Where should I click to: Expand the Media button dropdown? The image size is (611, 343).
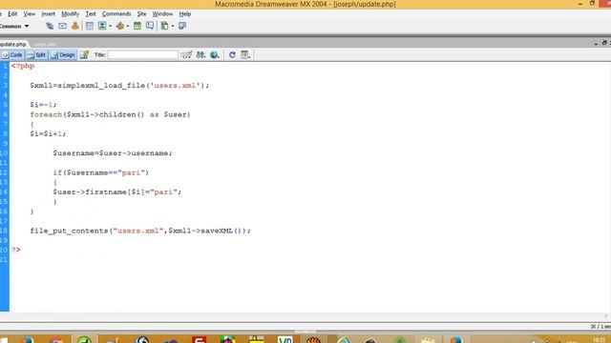128,26
